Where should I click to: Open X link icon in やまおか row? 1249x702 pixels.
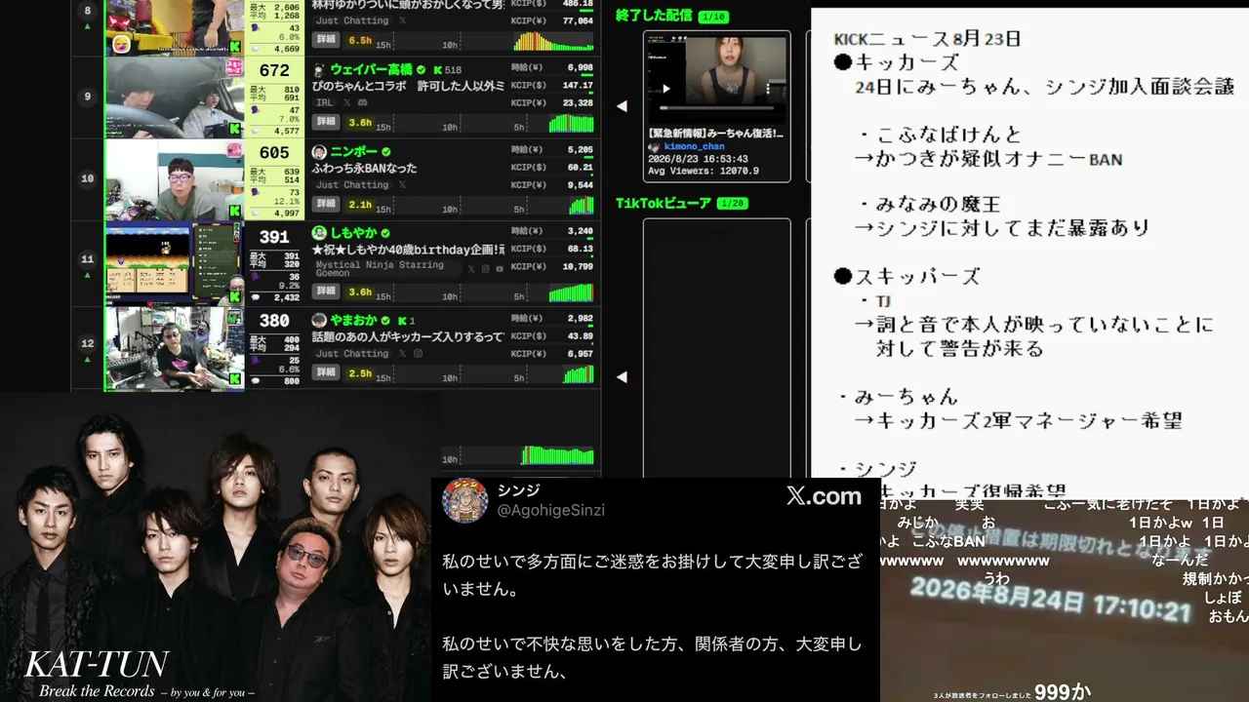point(402,353)
